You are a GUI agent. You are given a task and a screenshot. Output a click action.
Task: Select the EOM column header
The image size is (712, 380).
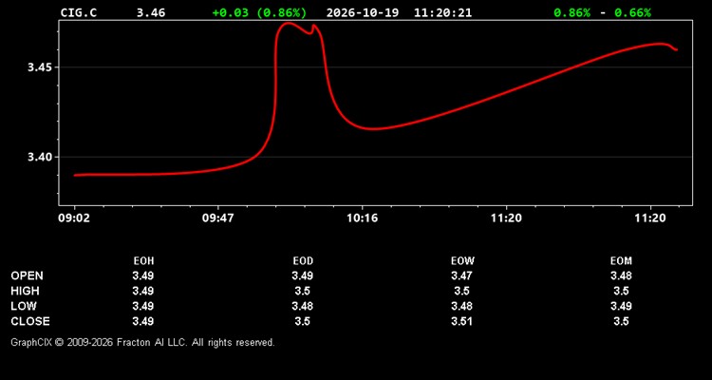[x=621, y=261]
